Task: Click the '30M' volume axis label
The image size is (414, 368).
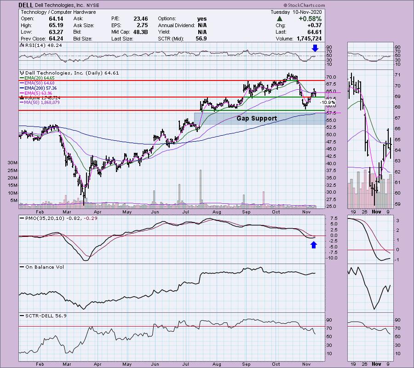Action: click(12, 163)
